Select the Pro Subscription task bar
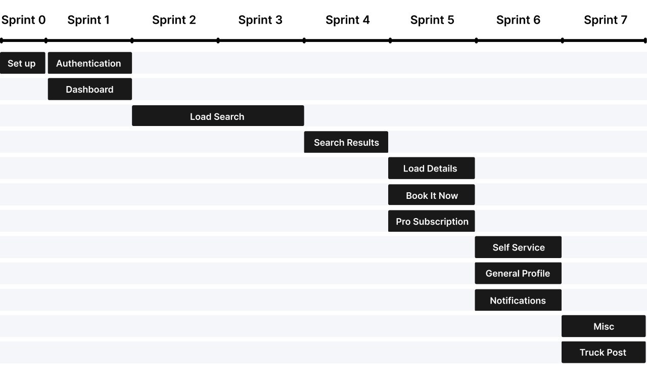Screen dimensions: 647x378 431,222
